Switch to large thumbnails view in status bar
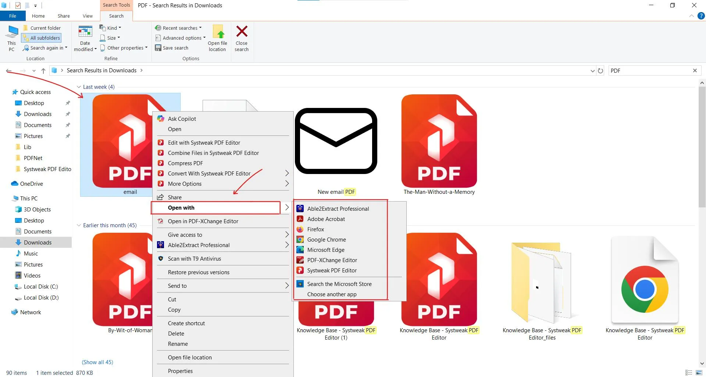 (699, 373)
